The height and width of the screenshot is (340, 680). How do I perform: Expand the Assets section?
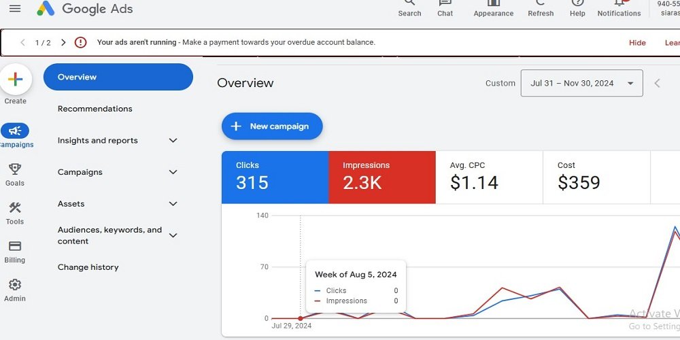coord(173,204)
